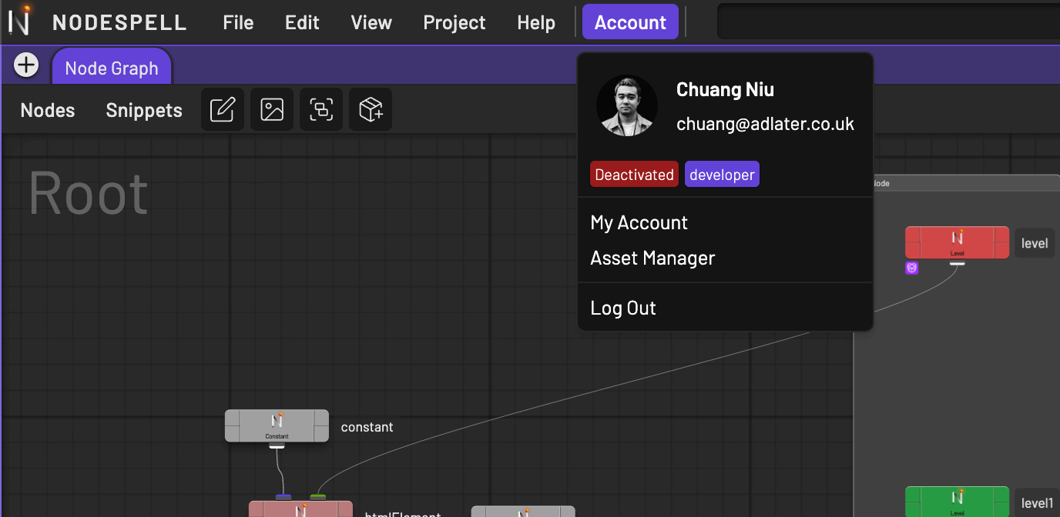
Task: Click the group selection frame icon
Action: pyautogui.click(x=321, y=110)
